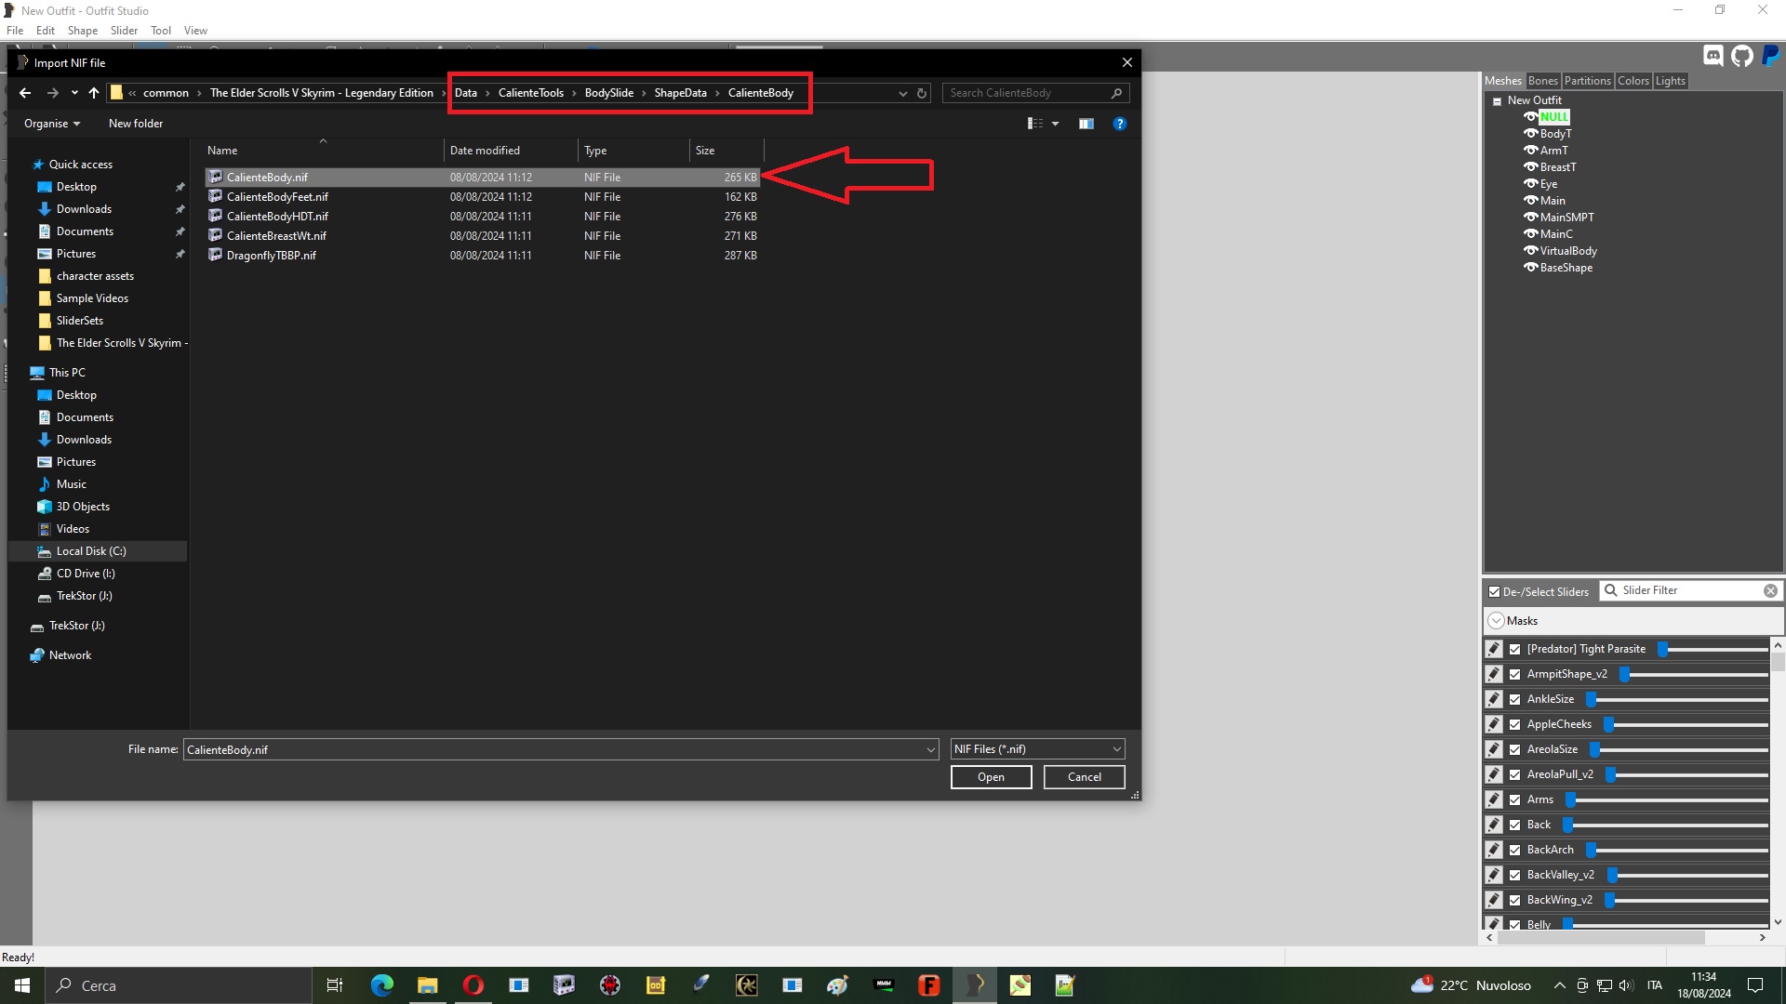Open the NIF Files type dropdown

click(1037, 749)
